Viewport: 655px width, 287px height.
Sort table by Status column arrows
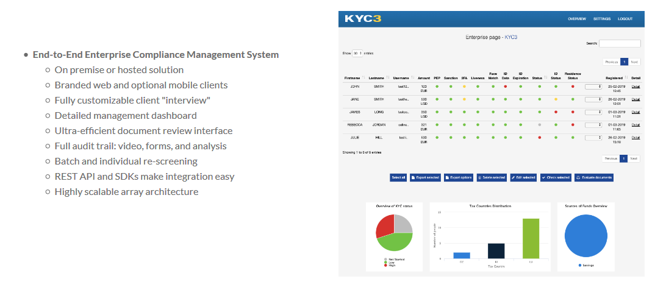click(x=546, y=77)
